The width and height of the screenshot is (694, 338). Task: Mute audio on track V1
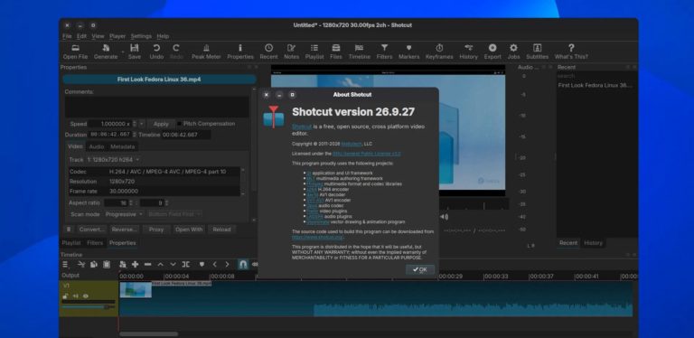pos(76,296)
